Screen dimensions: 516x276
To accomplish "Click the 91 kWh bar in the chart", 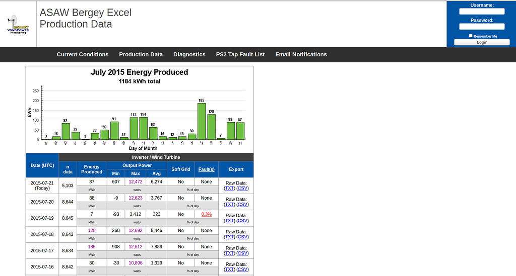I will point(114,131).
